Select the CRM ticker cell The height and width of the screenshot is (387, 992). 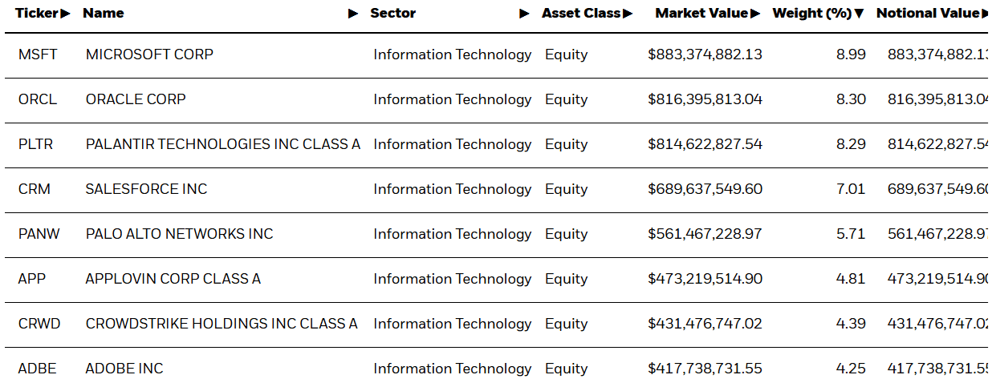tap(34, 189)
